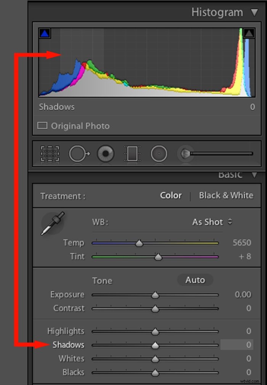Click the Contrast value field

coord(249,308)
